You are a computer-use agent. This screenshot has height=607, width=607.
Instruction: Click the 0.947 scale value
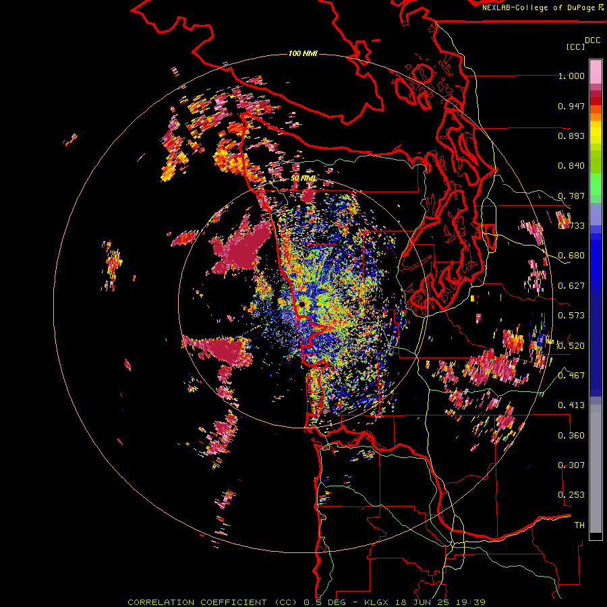pos(571,106)
